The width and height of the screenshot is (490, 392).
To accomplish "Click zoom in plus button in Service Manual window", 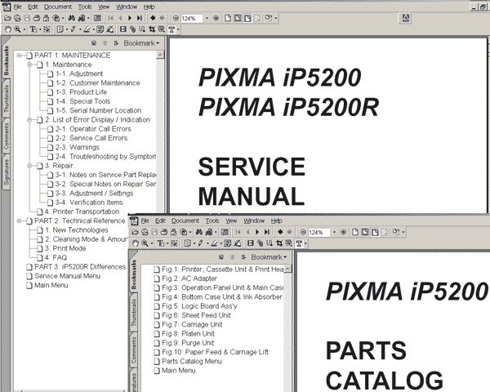I will tap(216, 18).
